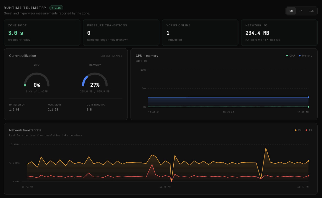Click the latest TX data point on network chart
This screenshot has height=198, width=322.
[x=308, y=176]
